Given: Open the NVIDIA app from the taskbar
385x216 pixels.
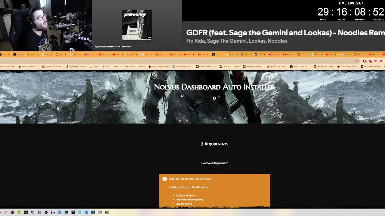Looking at the screenshot, I should pyautogui.click(x=106, y=212).
